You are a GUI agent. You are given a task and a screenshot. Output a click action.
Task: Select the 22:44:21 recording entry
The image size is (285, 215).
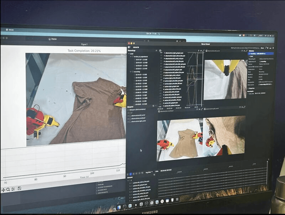[x=139, y=74]
